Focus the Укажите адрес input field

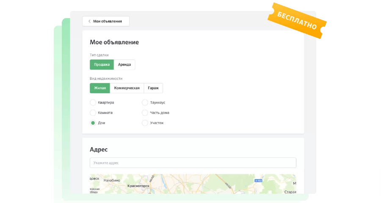pos(193,163)
